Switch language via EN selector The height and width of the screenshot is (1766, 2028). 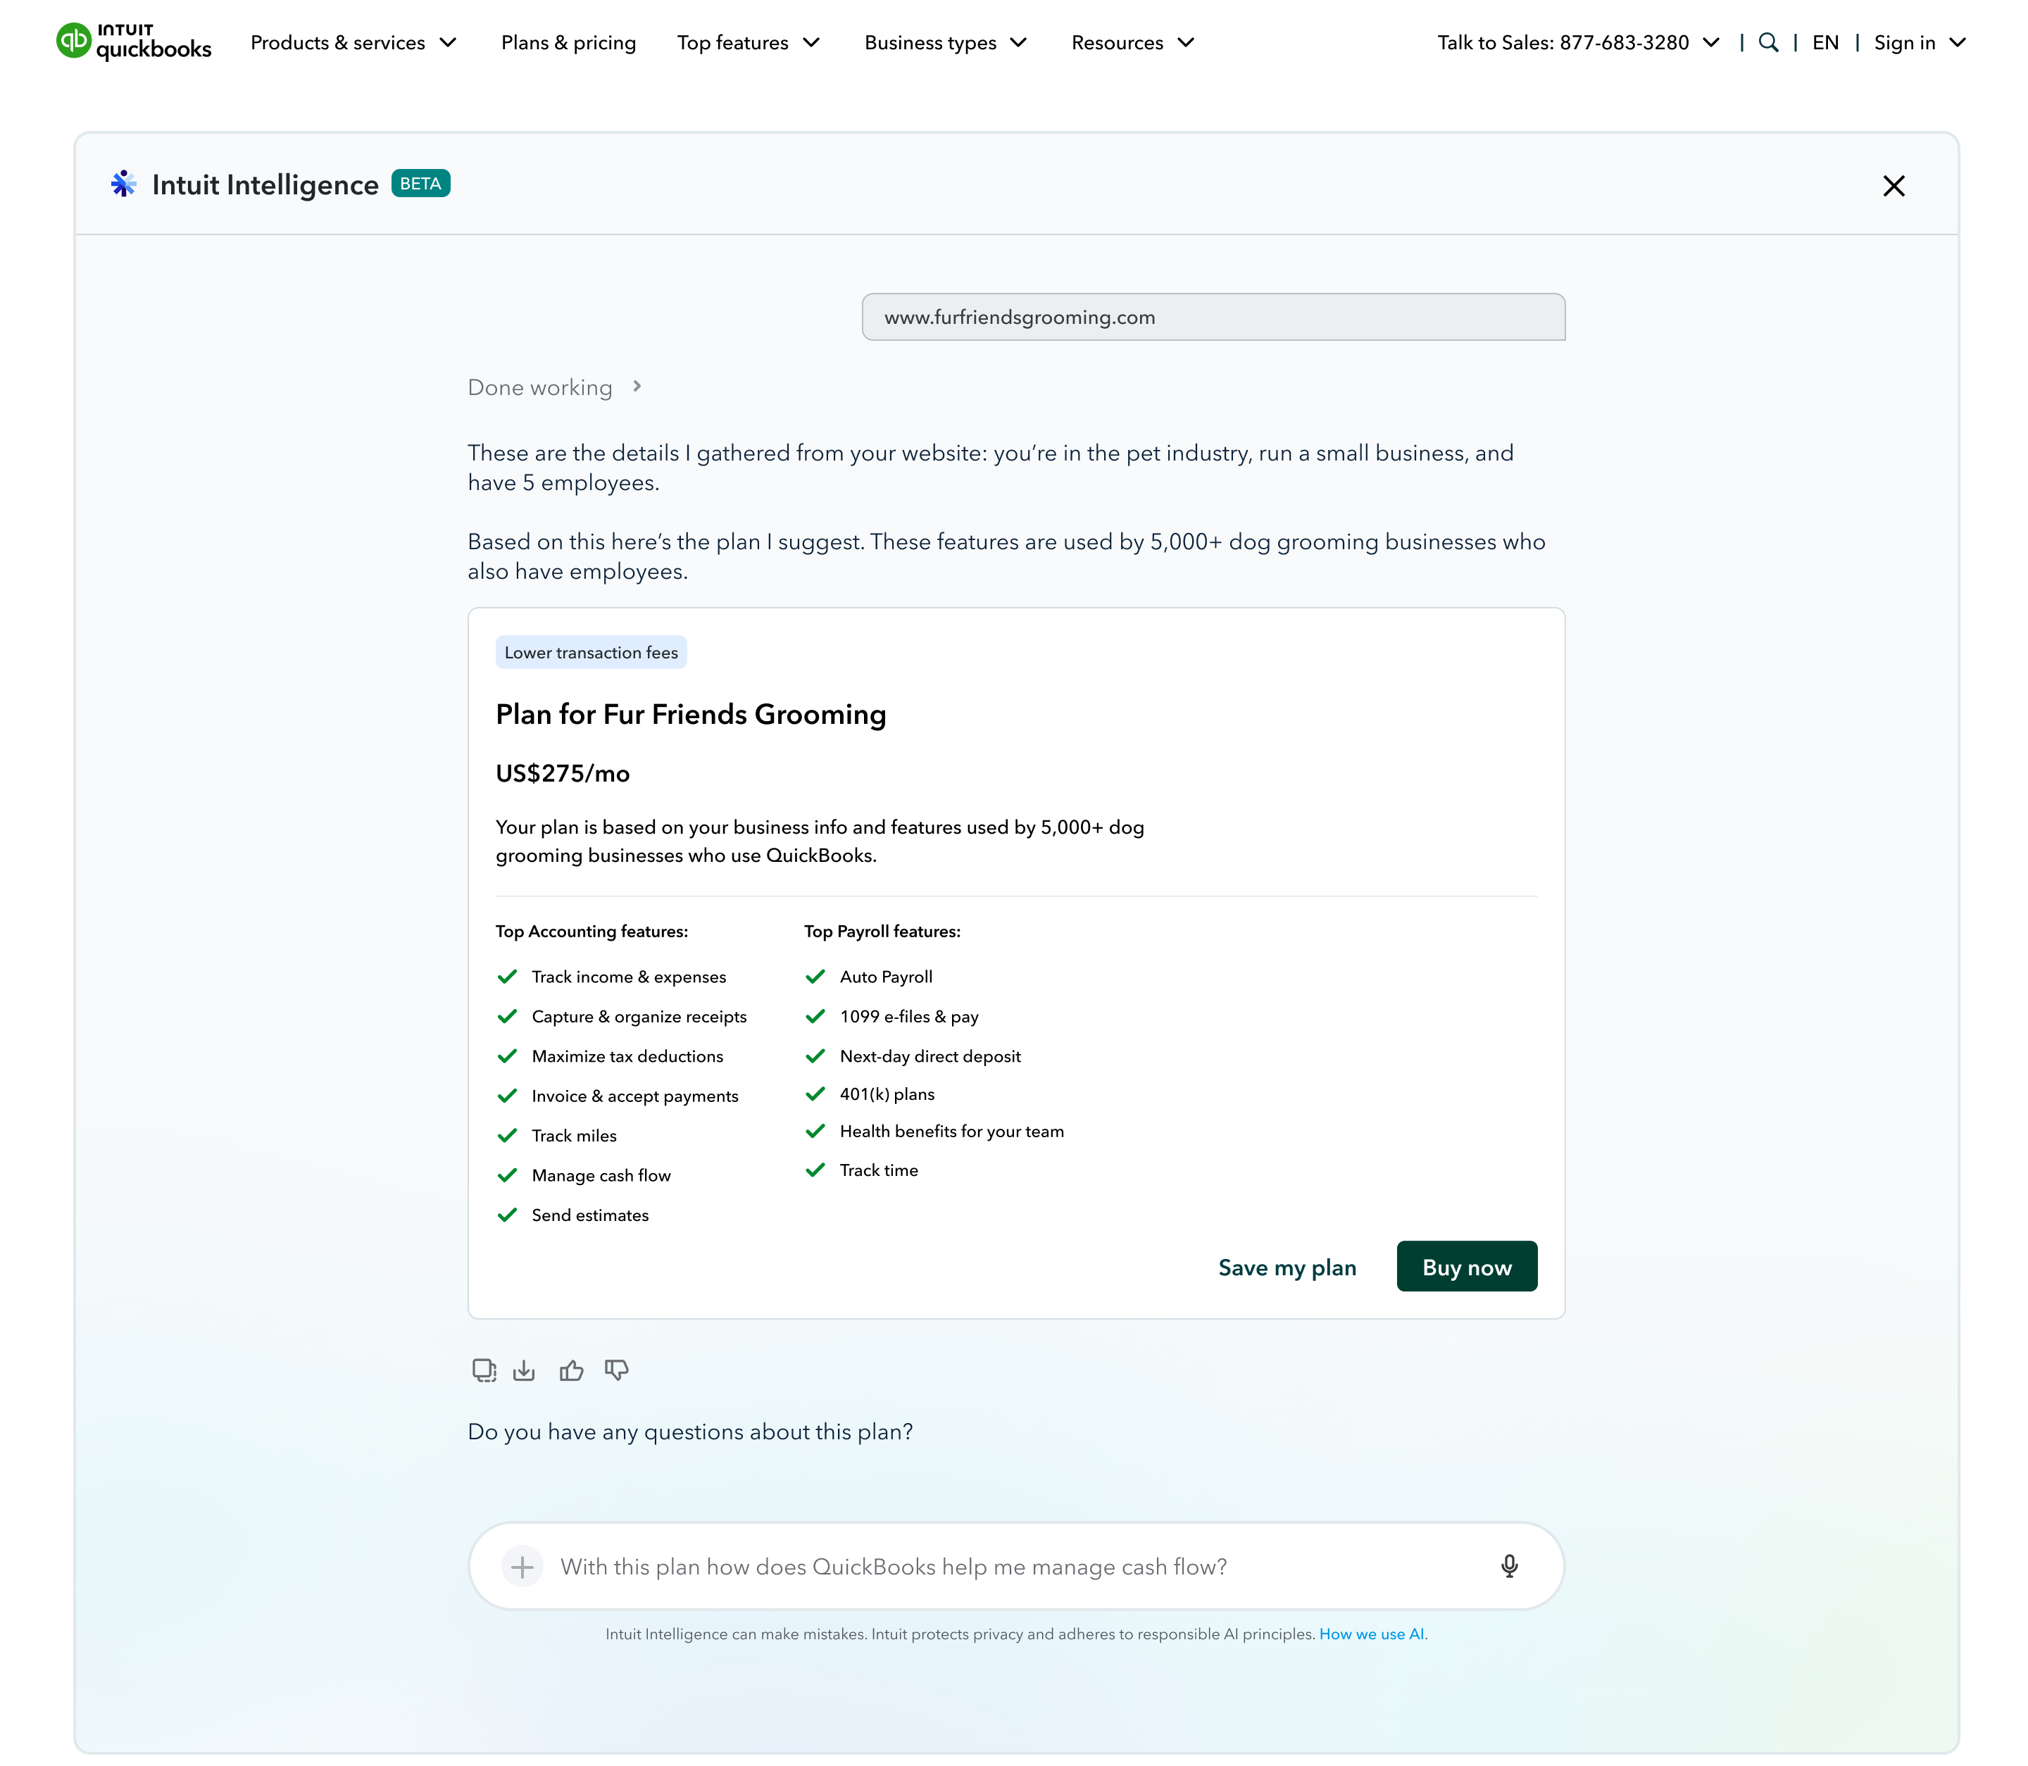pyautogui.click(x=1825, y=42)
